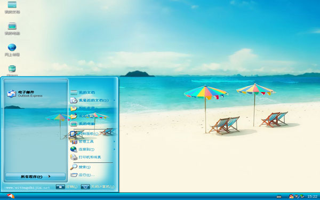
Task: Open the Run (运行) dialog entry
Action: [83, 175]
